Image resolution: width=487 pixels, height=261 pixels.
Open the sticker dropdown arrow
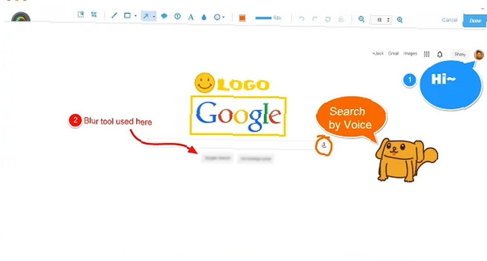(224, 18)
